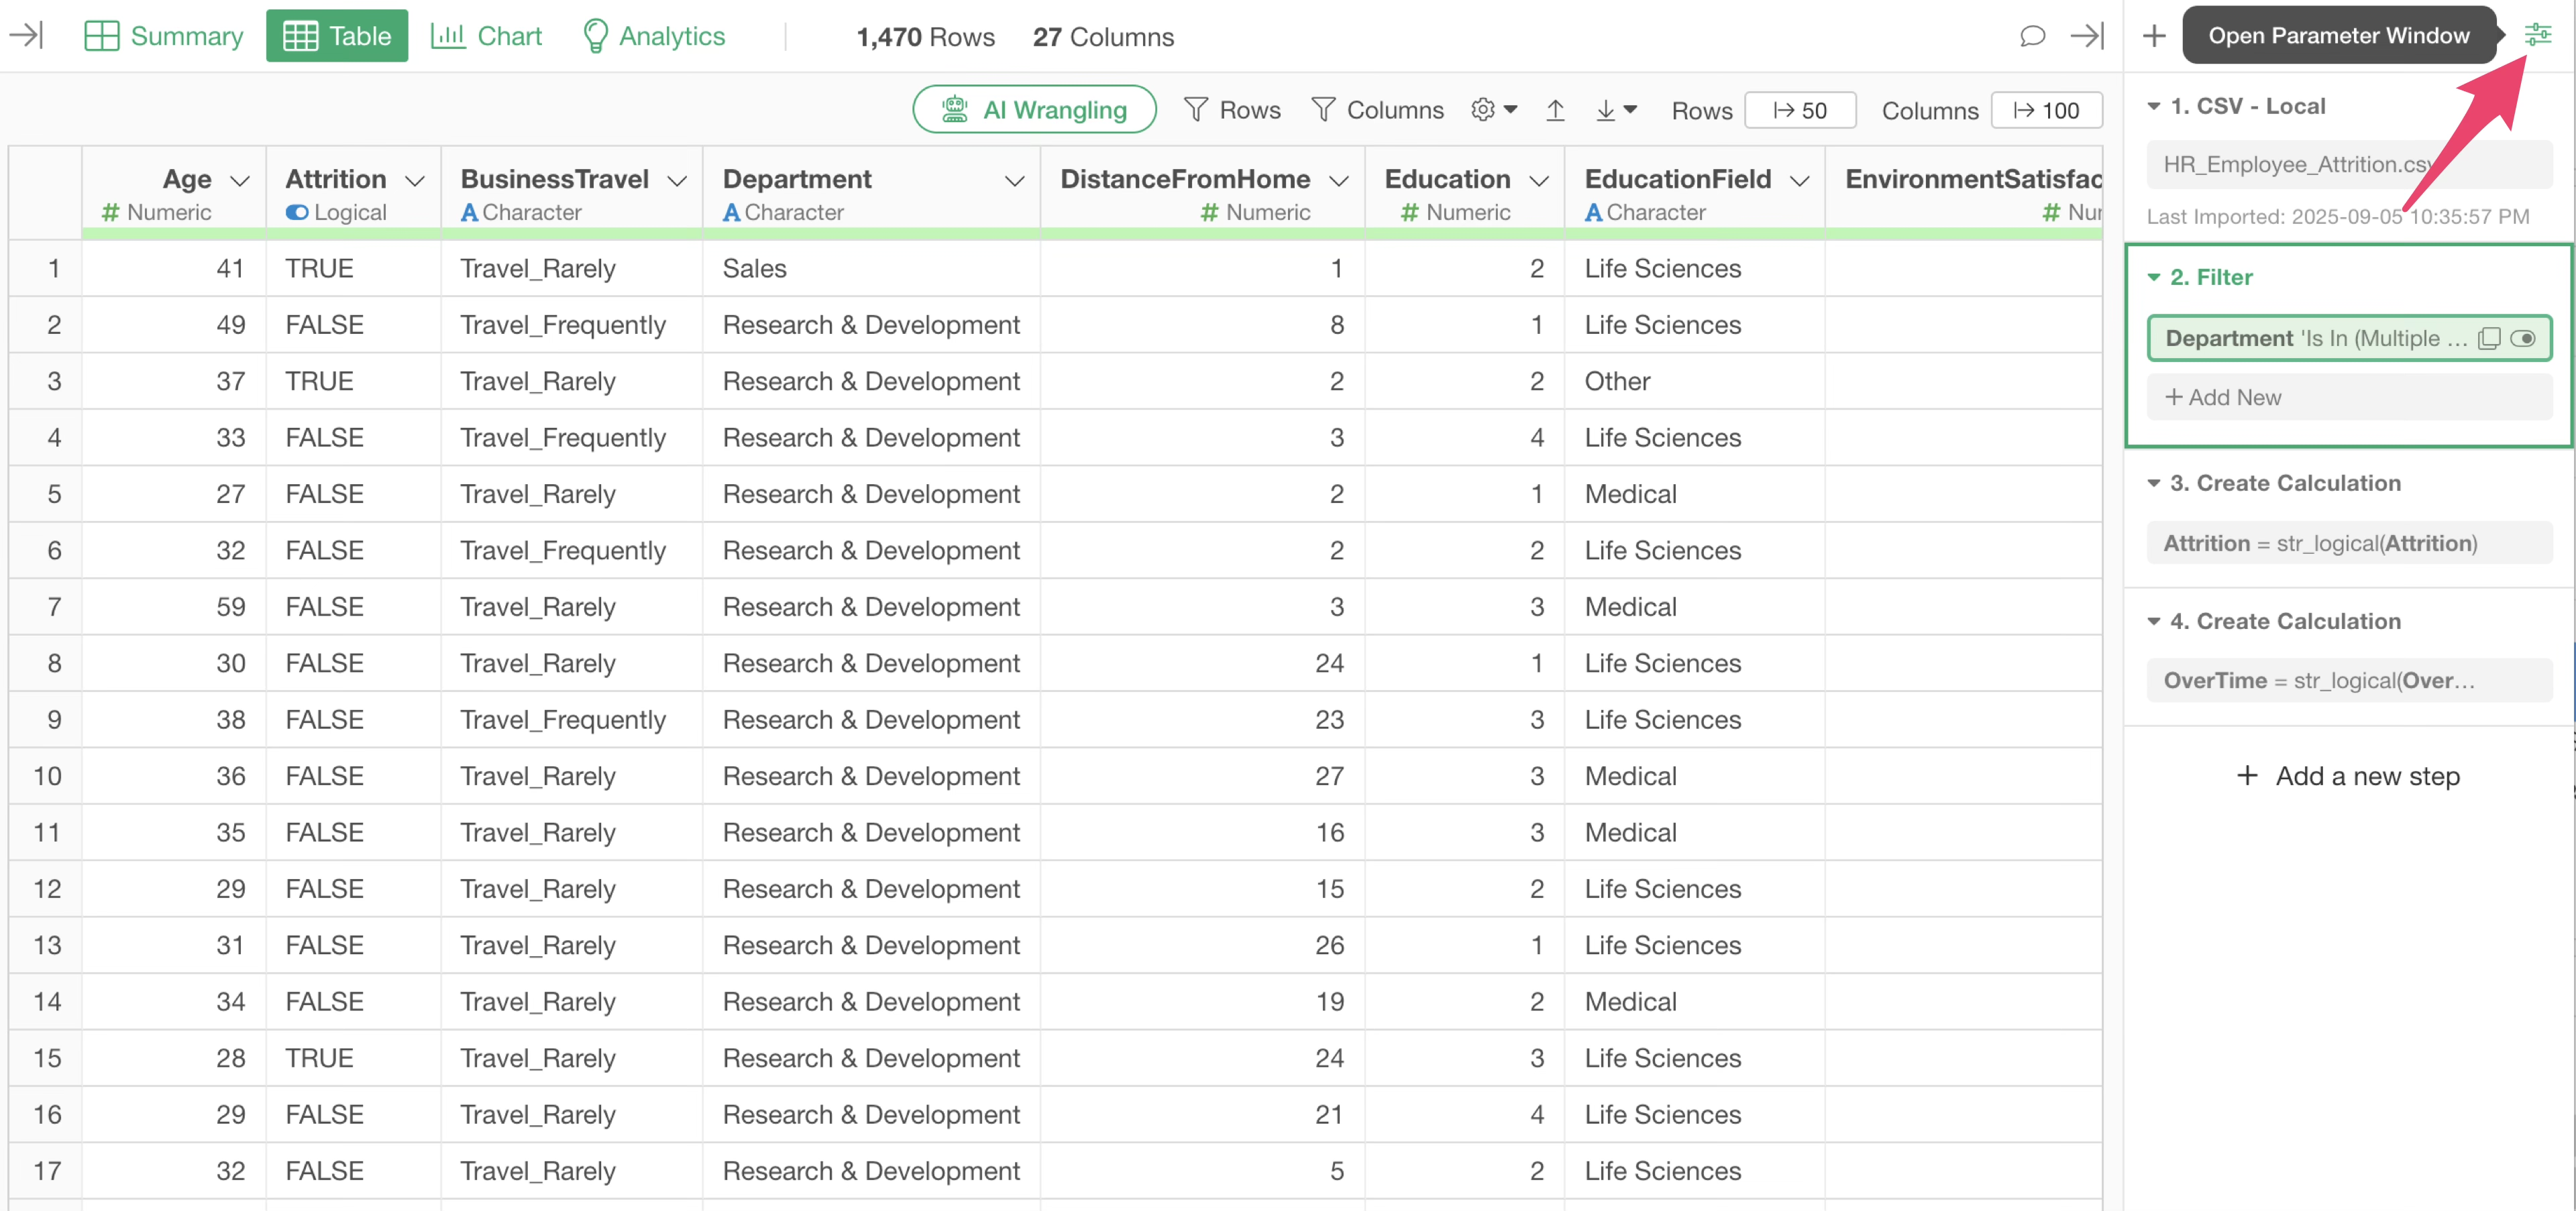Open the Parameter Window sliders icon

[2538, 35]
